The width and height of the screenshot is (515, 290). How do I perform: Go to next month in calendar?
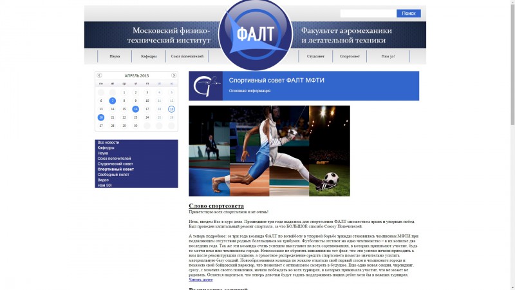pos(174,75)
